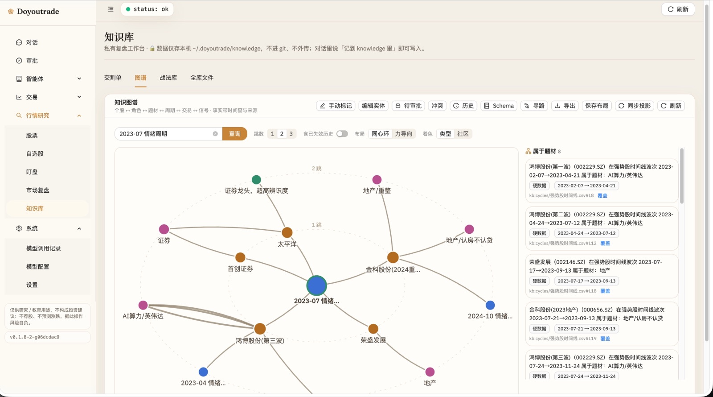Click the 智能体 agent icon
Image resolution: width=713 pixels, height=397 pixels.
tap(19, 79)
